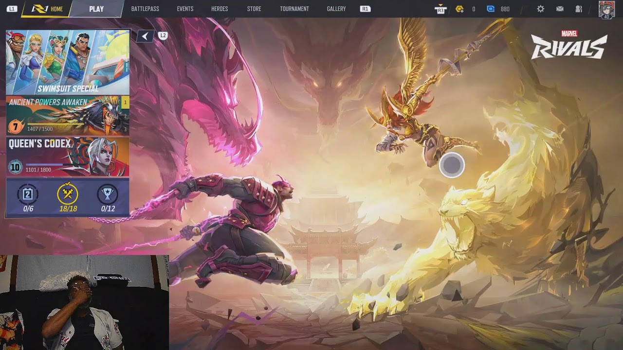Viewport: 623px width, 350px height.
Task: Open the Tournament tab
Action: point(294,9)
